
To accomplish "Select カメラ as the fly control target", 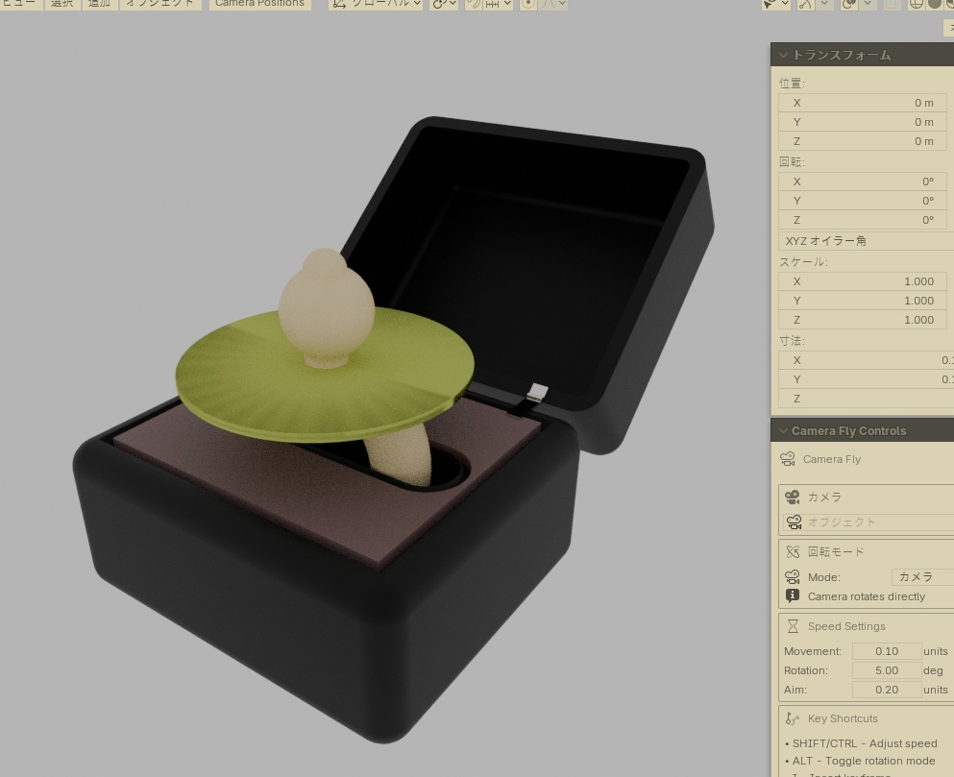I will [823, 497].
